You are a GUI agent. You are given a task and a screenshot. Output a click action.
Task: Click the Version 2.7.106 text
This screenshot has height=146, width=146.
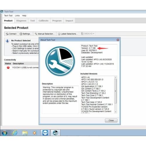(x=88, y=48)
